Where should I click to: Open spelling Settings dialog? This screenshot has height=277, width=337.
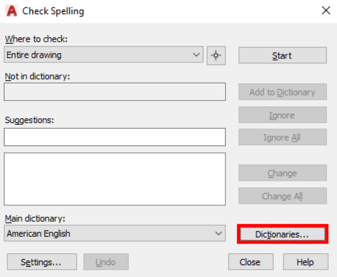[x=42, y=262]
